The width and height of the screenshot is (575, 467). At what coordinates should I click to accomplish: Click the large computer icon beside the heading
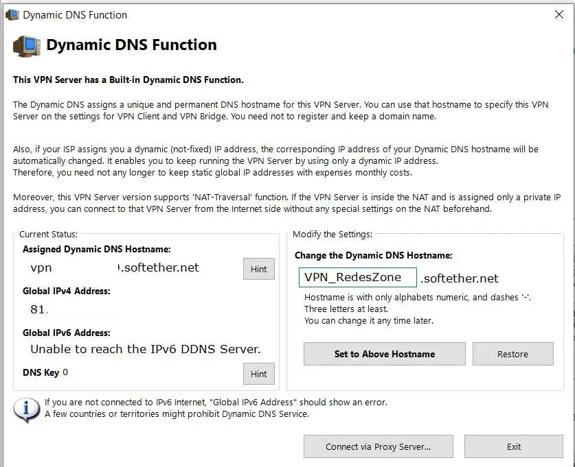pos(27,46)
